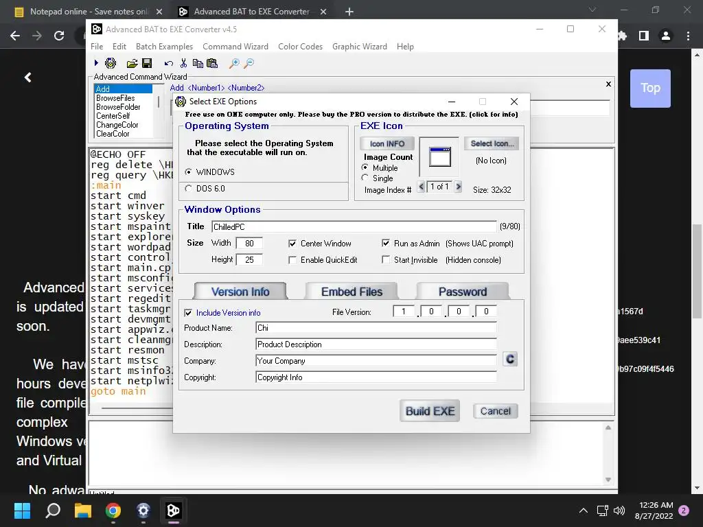703x527 pixels.
Task: Click the Zoom in magnifier icon
Action: [x=234, y=63]
